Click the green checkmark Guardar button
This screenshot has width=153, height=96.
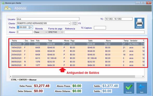point(129,88)
